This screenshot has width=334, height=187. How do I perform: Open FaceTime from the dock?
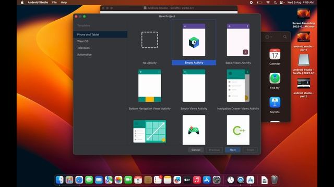[x=128, y=180]
